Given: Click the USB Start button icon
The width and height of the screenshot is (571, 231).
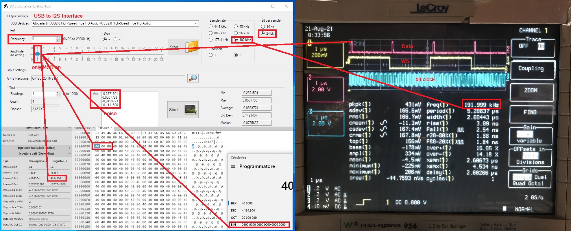Looking at the screenshot, I should 192,47.
